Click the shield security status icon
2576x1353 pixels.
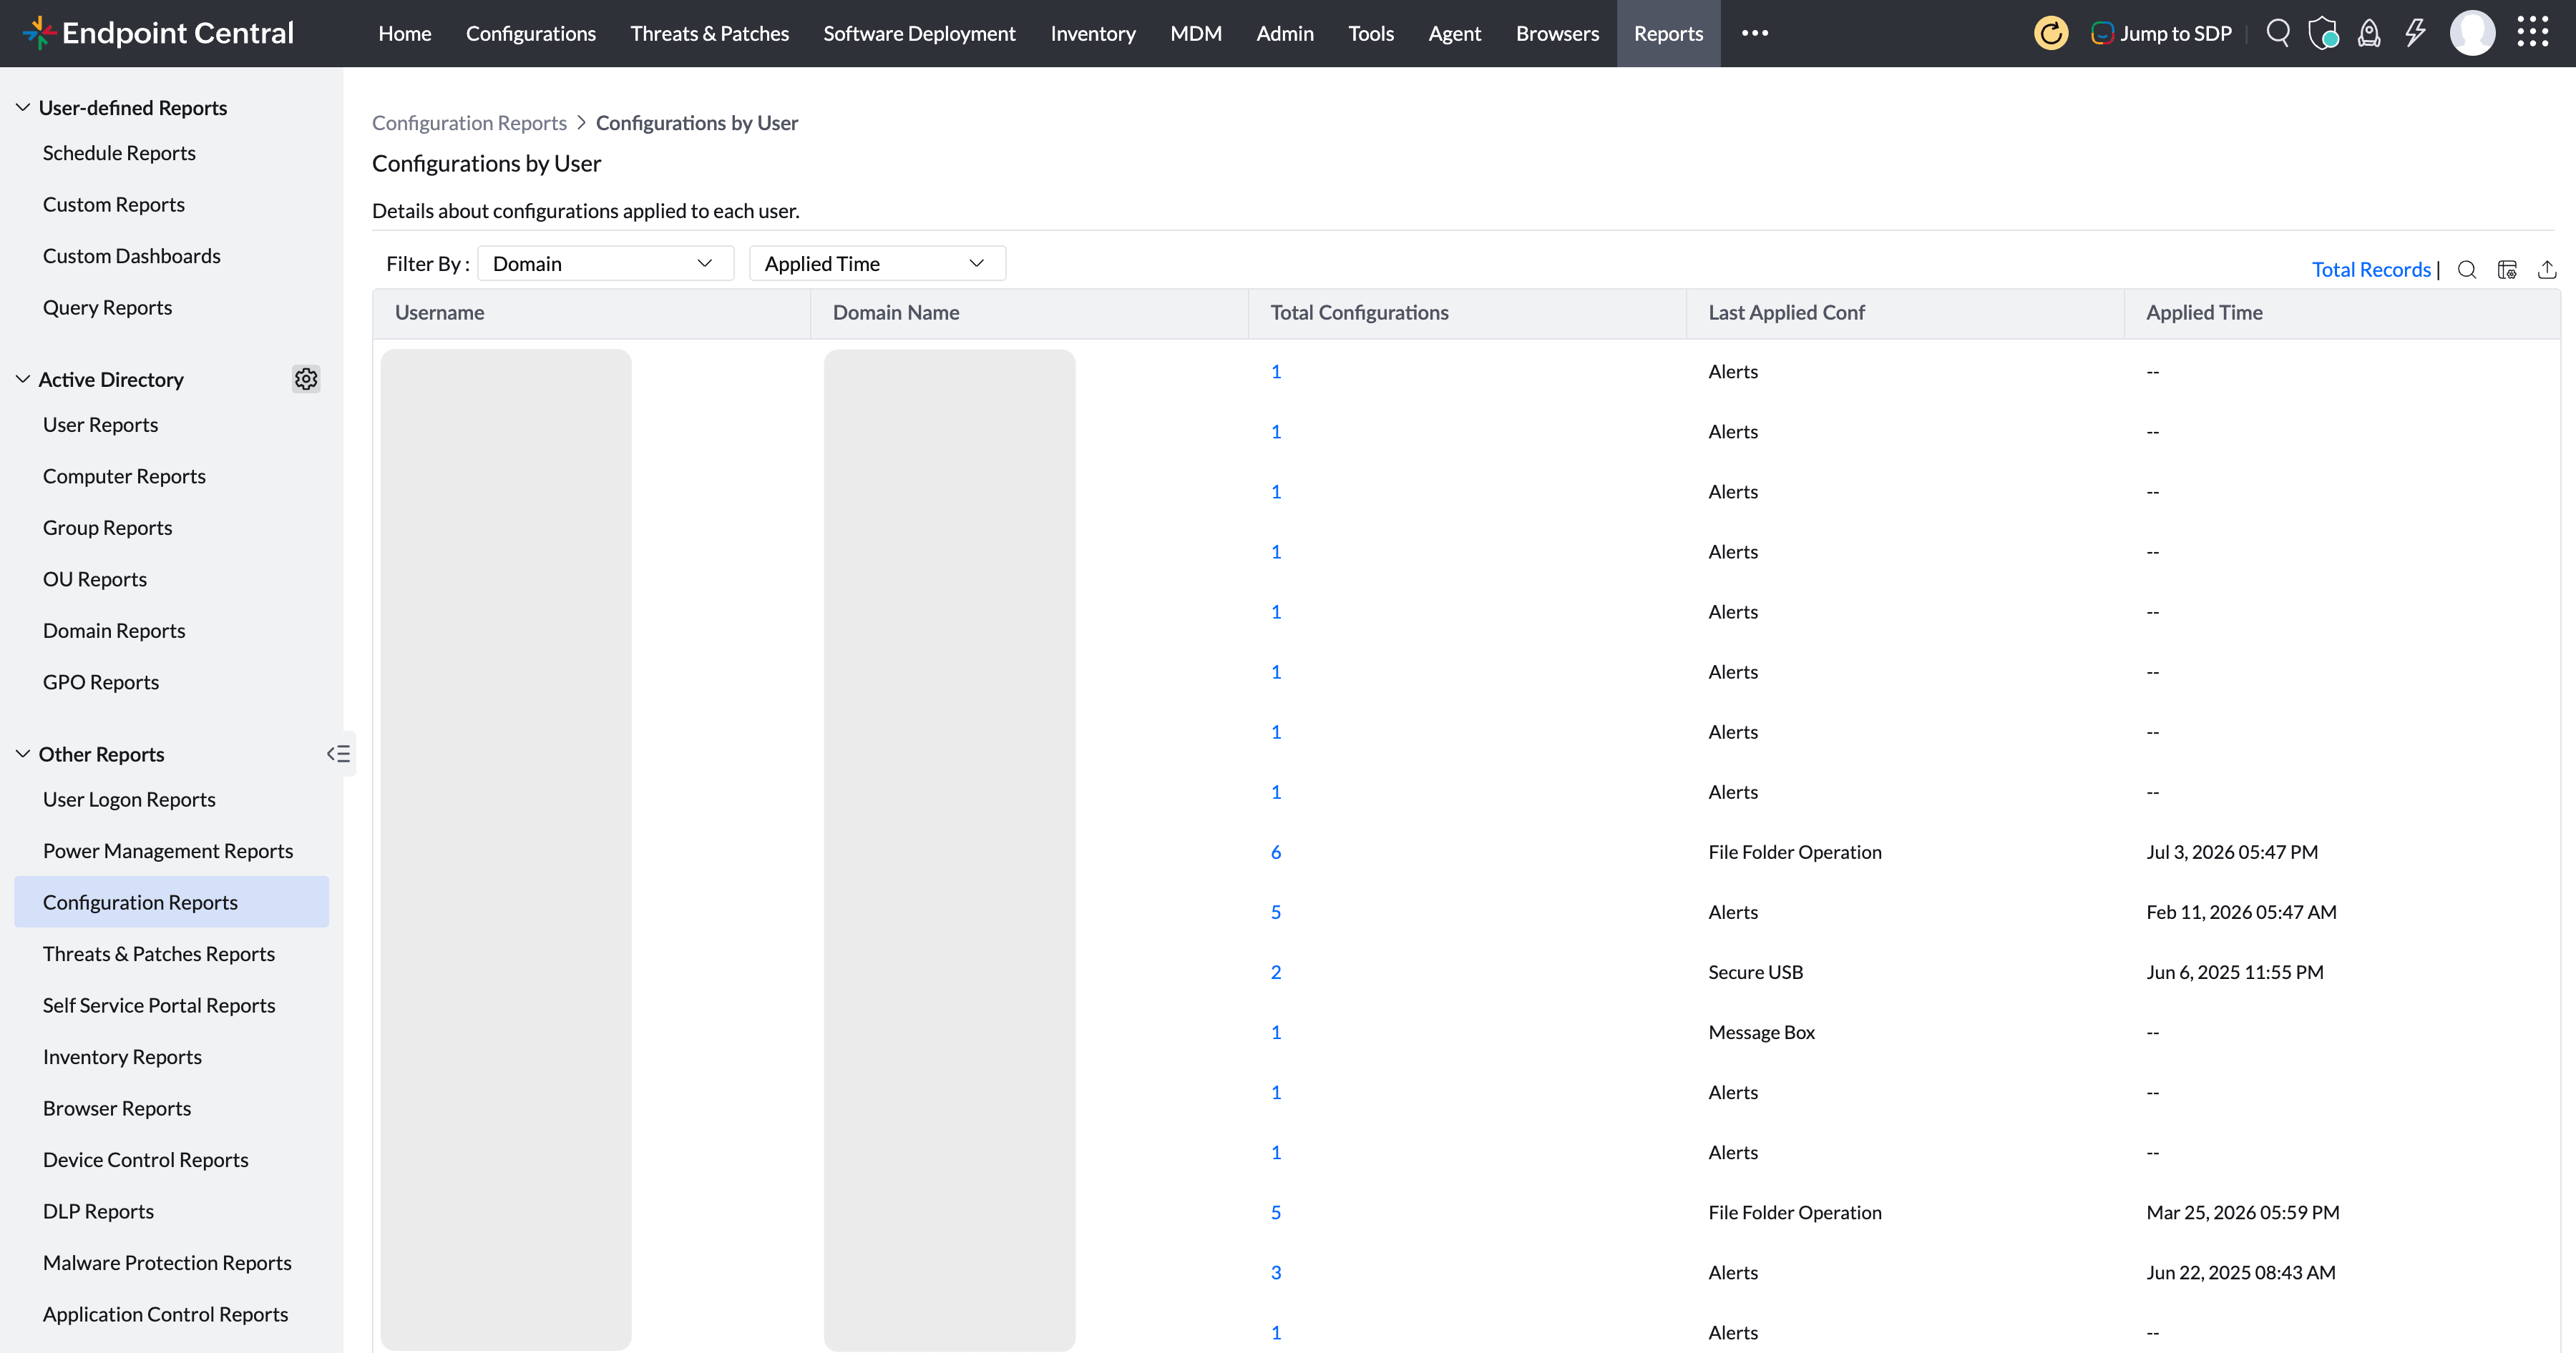click(2323, 33)
